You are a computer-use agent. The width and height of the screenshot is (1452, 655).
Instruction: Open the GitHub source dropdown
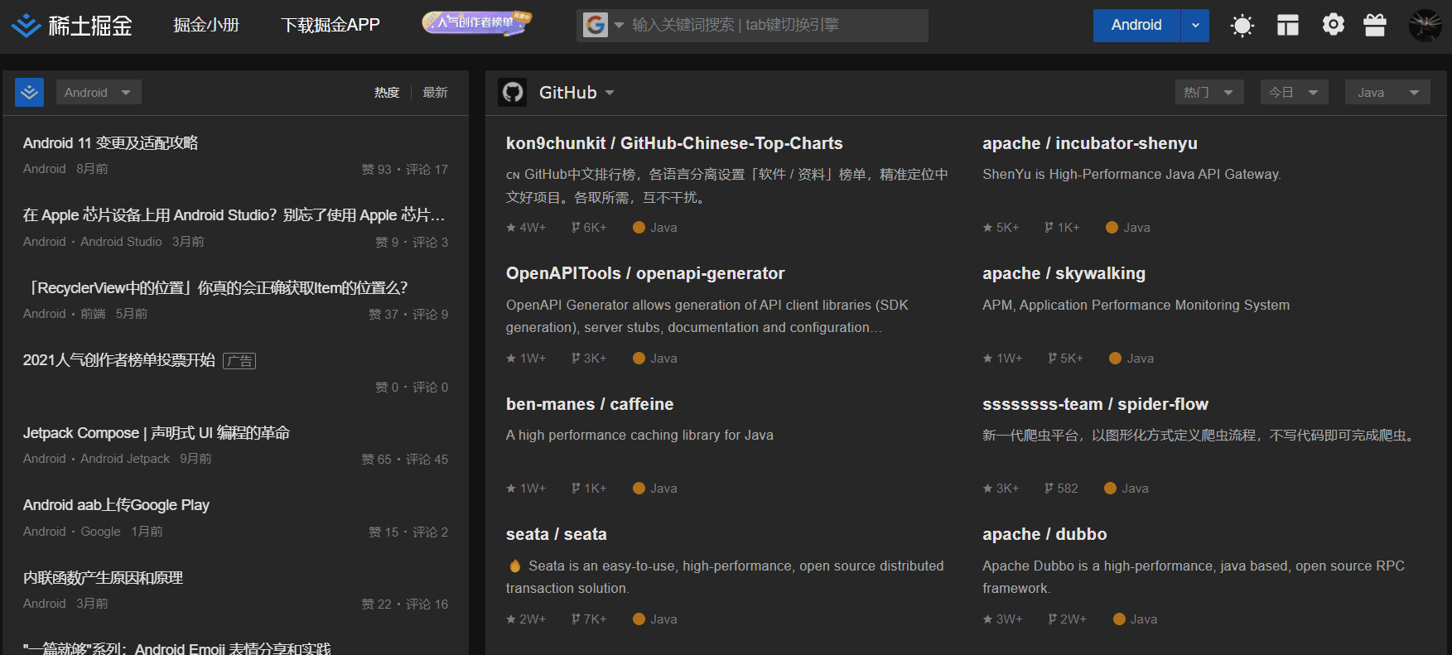[x=576, y=93]
